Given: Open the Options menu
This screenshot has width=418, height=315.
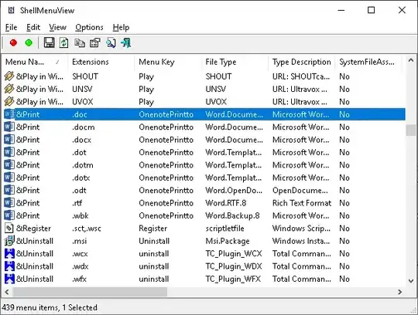Looking at the screenshot, I should (x=89, y=27).
